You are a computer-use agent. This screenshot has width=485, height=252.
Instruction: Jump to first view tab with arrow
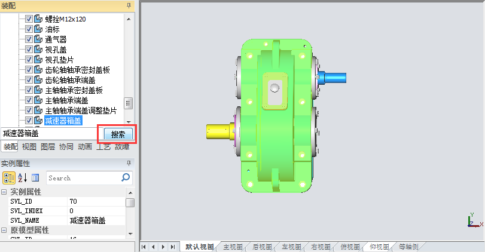144,247
